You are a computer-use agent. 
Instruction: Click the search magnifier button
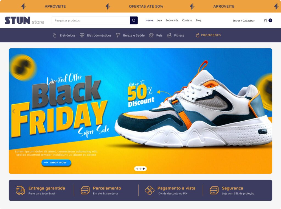134,20
